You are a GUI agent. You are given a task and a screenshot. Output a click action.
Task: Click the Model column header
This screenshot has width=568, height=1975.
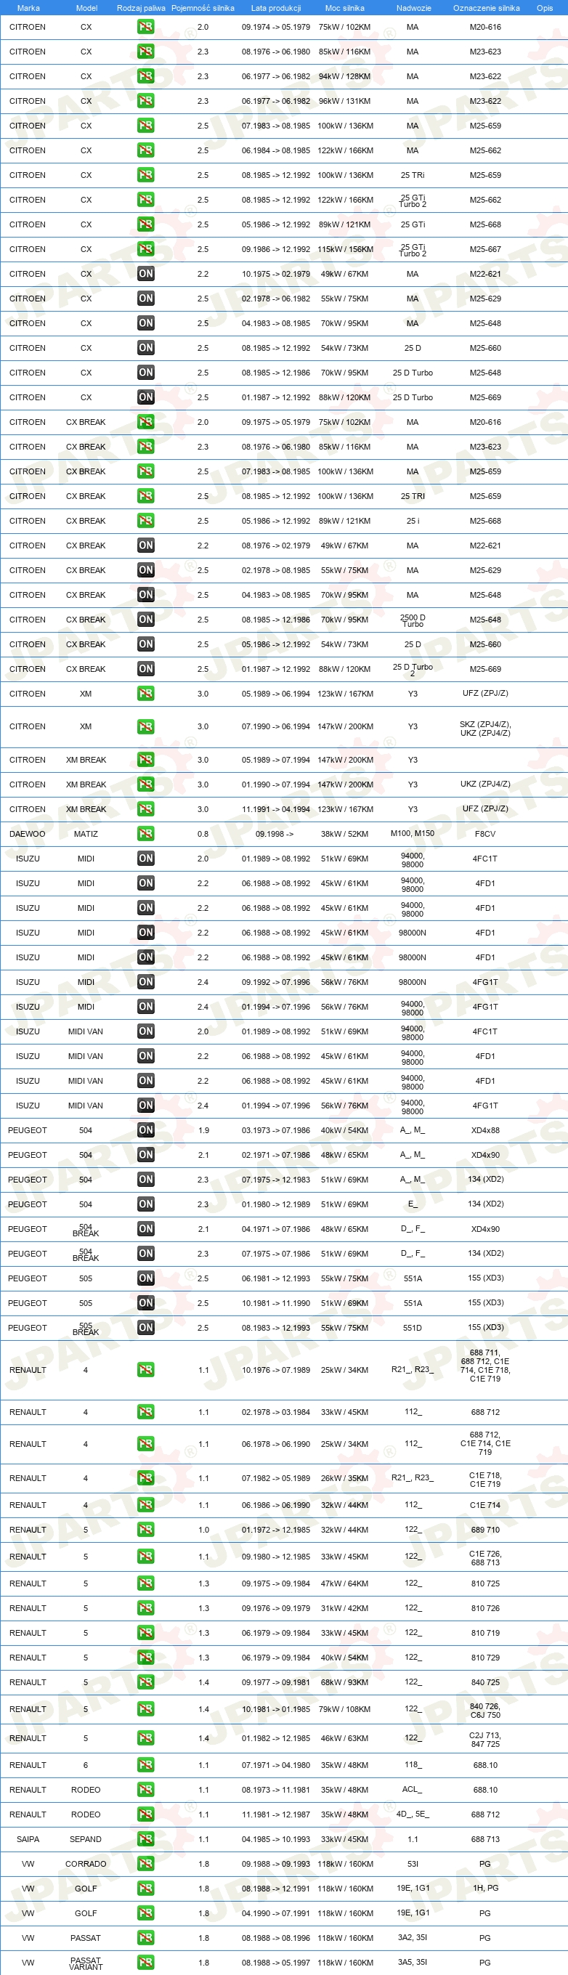click(86, 8)
